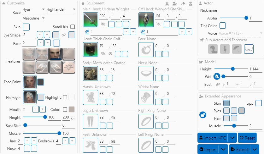Toggle main hand weapon visibility eye

point(103,24)
